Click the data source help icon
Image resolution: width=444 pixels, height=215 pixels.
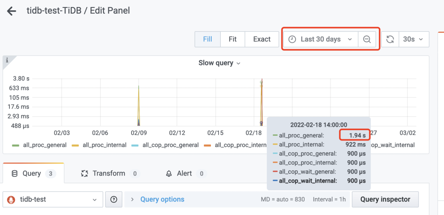[114, 199]
